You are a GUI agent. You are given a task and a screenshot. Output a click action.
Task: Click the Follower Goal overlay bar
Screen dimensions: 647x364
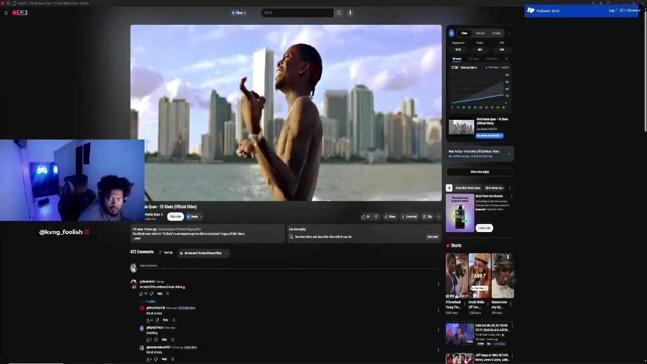[x=583, y=11]
